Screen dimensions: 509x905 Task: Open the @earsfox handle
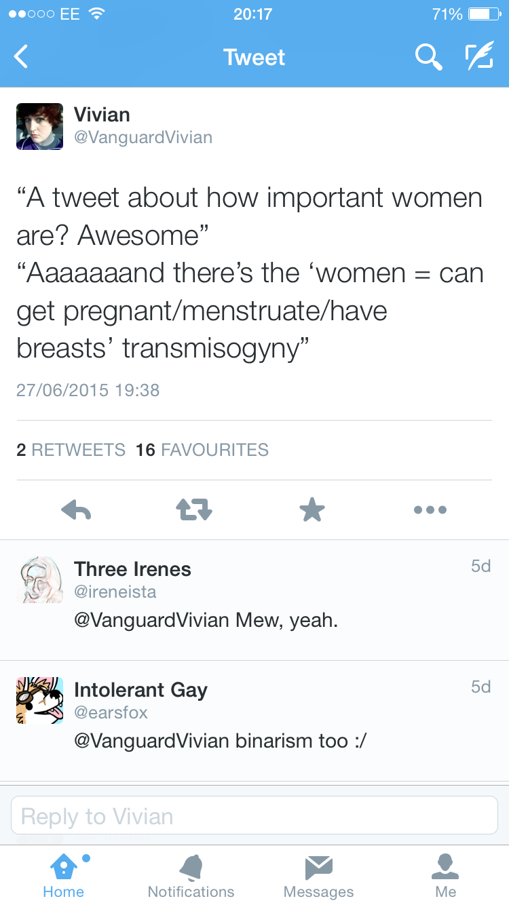pos(111,712)
